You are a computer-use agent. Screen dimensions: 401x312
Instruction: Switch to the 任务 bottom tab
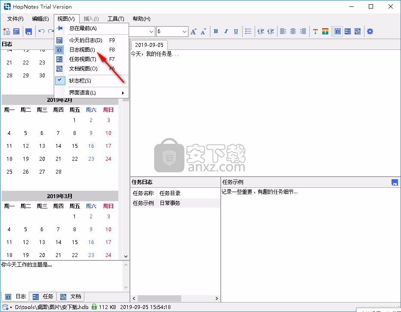(x=43, y=297)
